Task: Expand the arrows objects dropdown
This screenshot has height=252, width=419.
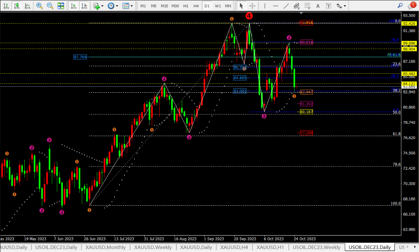Action: [x=345, y=6]
